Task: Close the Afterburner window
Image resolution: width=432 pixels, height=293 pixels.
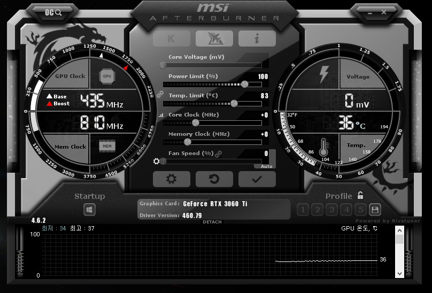Action: click(x=384, y=12)
